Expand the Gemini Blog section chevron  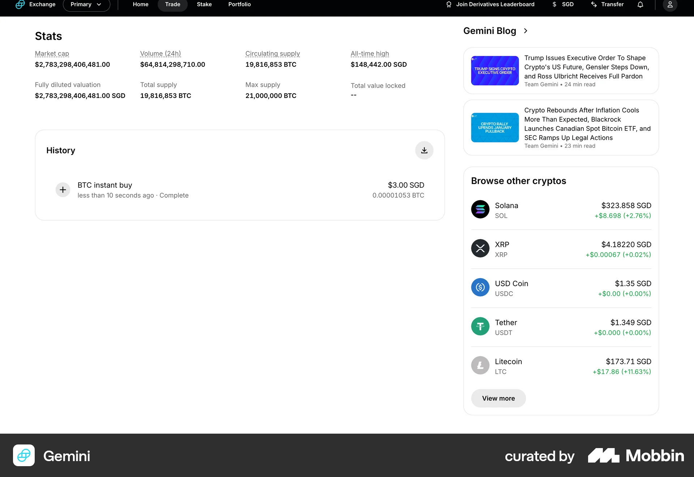tap(526, 31)
